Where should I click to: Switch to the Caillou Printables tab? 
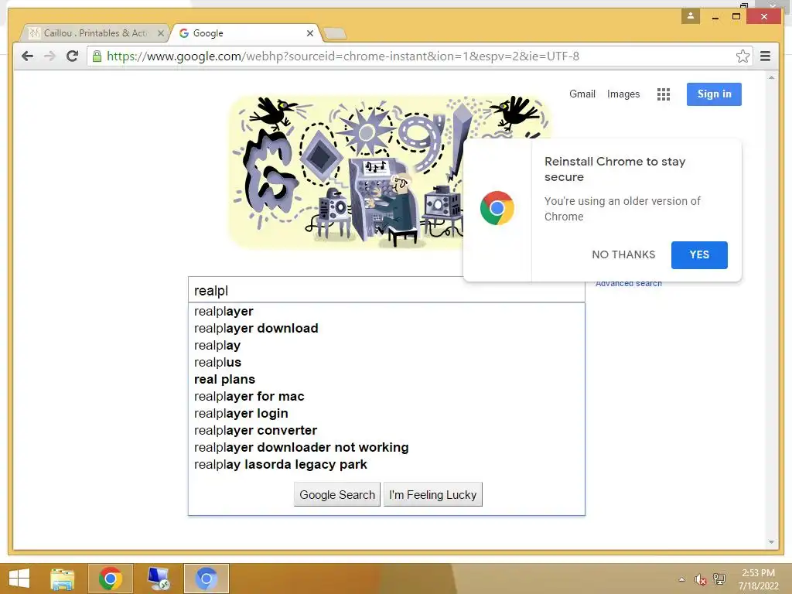click(95, 33)
